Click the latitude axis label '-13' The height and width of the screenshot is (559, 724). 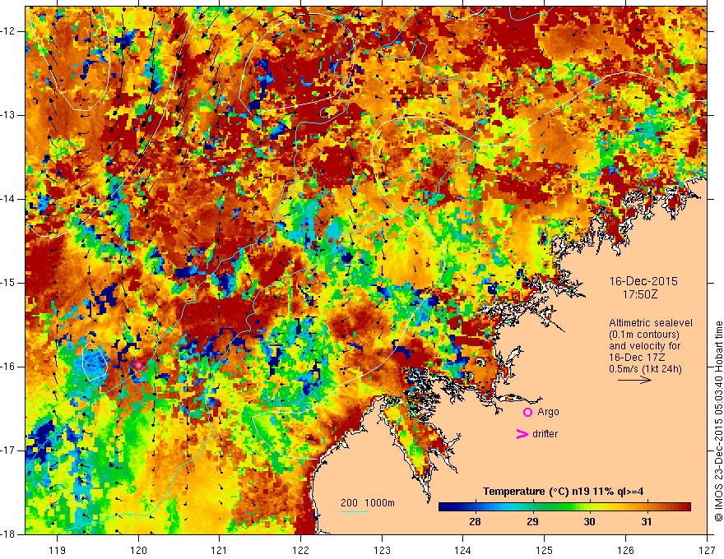pos(8,115)
